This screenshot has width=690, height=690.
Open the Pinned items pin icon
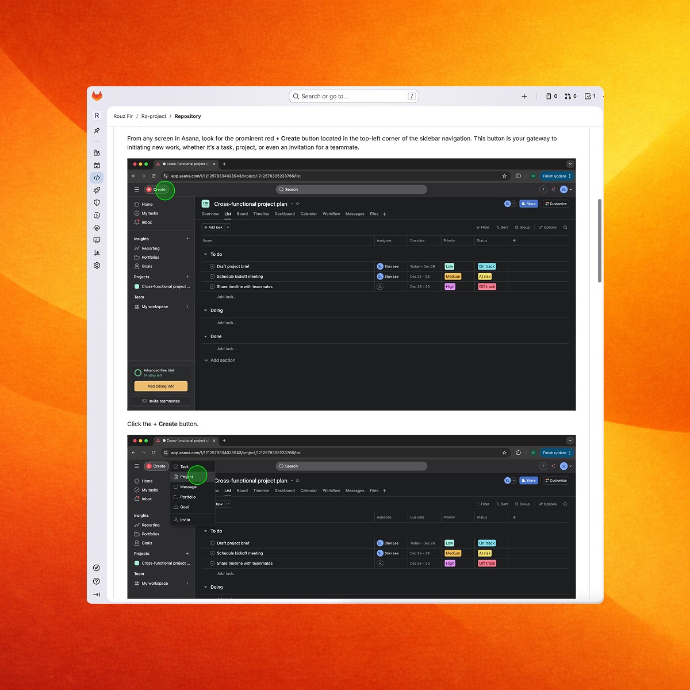[x=97, y=131]
